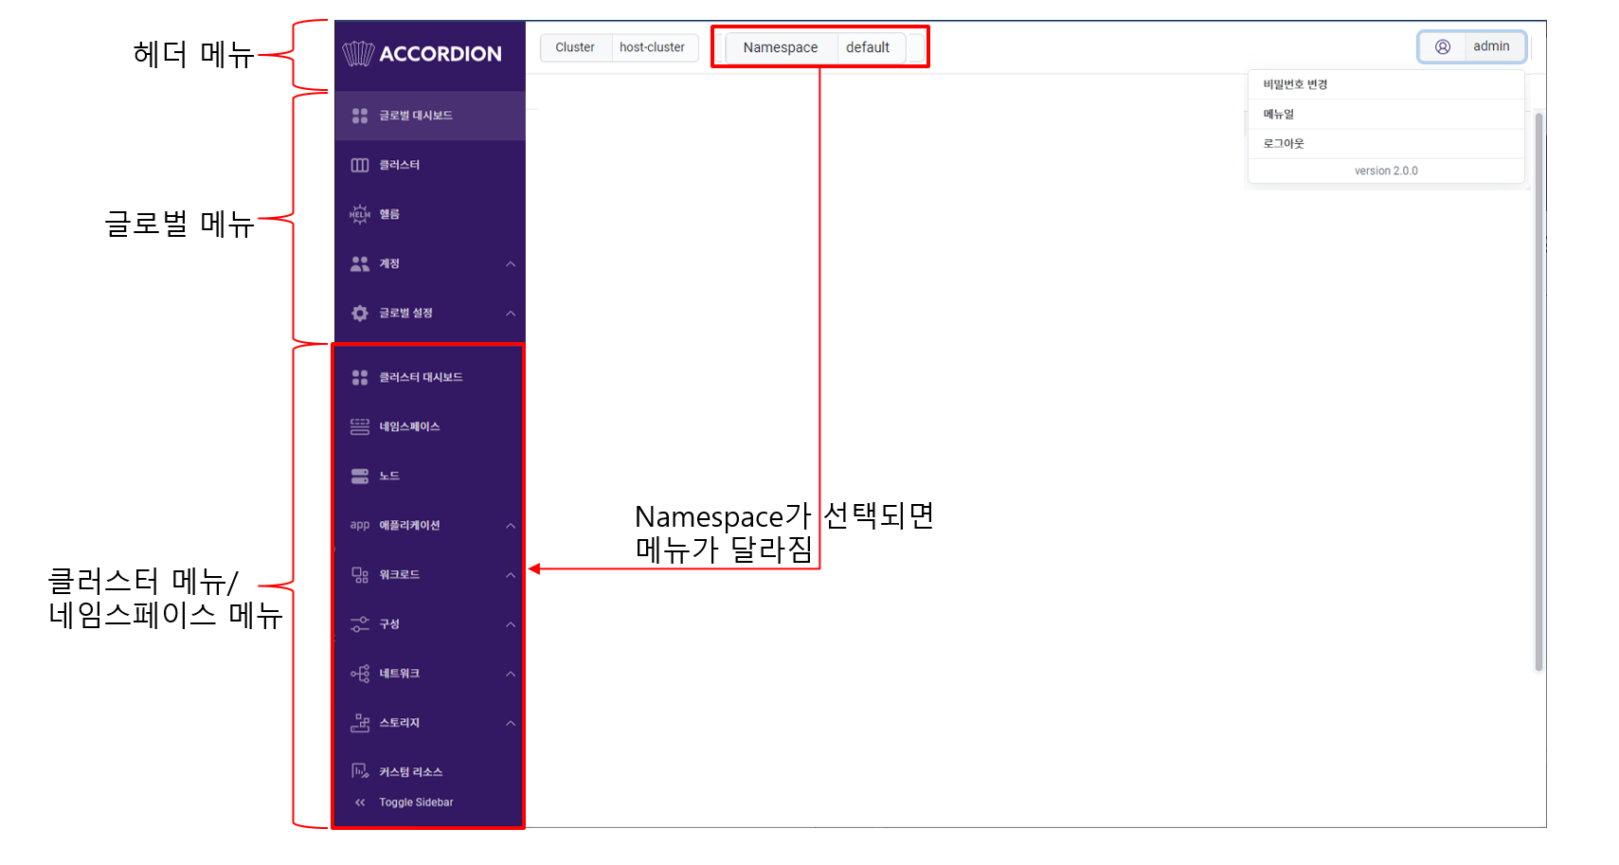Click the 구성 sliders icon
The image size is (1619, 865).
pyautogui.click(x=360, y=623)
